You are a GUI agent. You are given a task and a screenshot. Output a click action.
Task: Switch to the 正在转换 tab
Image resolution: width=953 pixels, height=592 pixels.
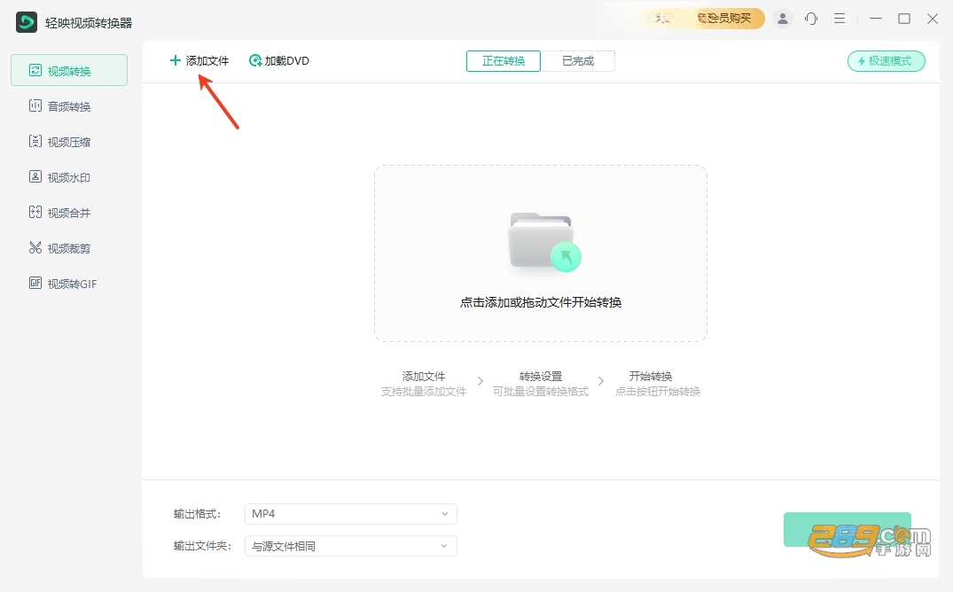504,61
